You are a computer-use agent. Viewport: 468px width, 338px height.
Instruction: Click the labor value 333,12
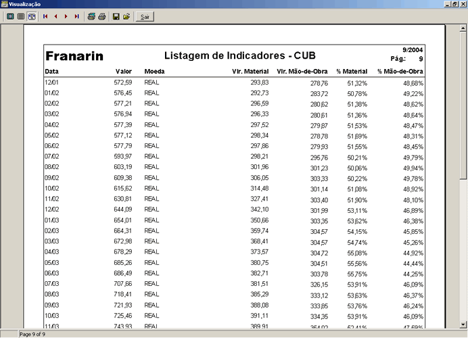click(319, 295)
